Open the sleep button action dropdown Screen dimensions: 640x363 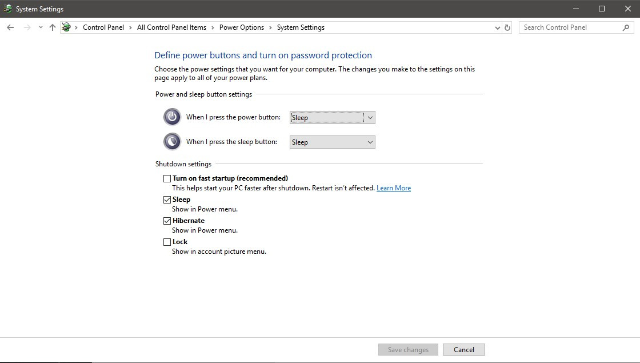371,142
